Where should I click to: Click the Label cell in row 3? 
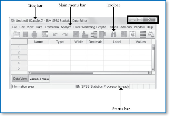pyautogui.click(x=117, y=58)
